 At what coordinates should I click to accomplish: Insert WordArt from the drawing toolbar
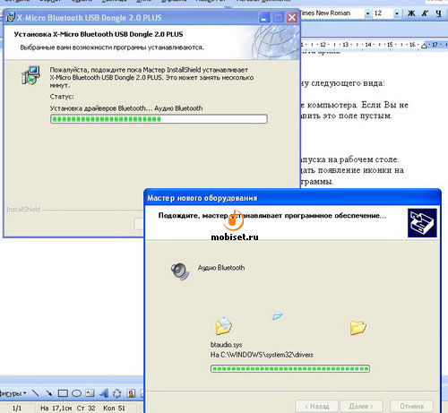[104, 393]
